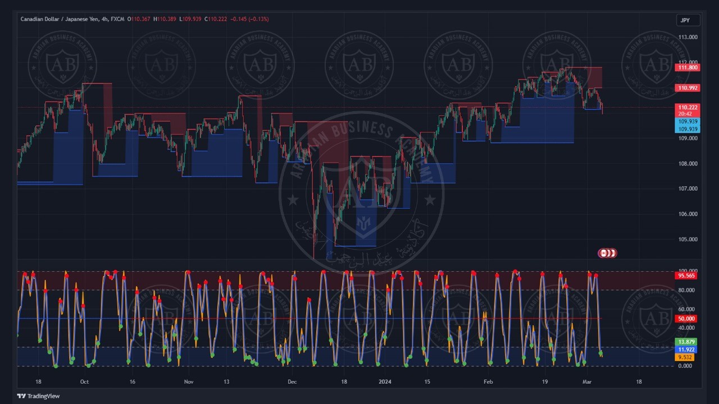Click the 109.000 price axis label
This screenshot has width=719, height=404.
click(688, 138)
